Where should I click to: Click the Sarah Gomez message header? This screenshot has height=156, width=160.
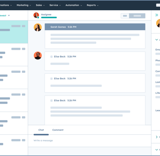95,27
